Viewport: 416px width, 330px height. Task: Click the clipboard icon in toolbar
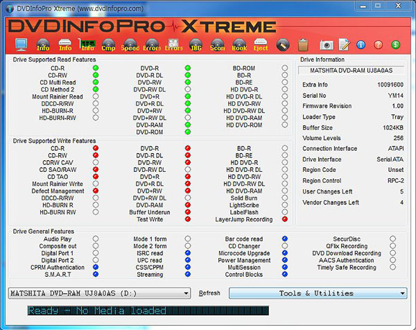pos(303,44)
